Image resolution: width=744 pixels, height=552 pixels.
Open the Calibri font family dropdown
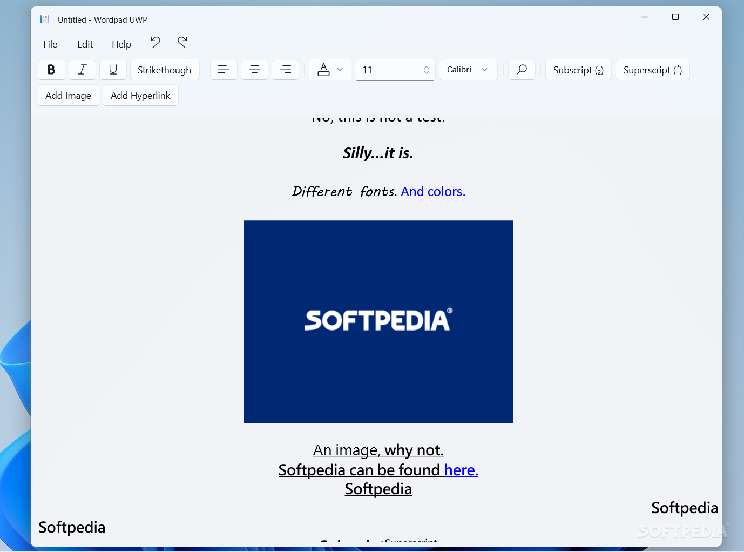point(468,70)
